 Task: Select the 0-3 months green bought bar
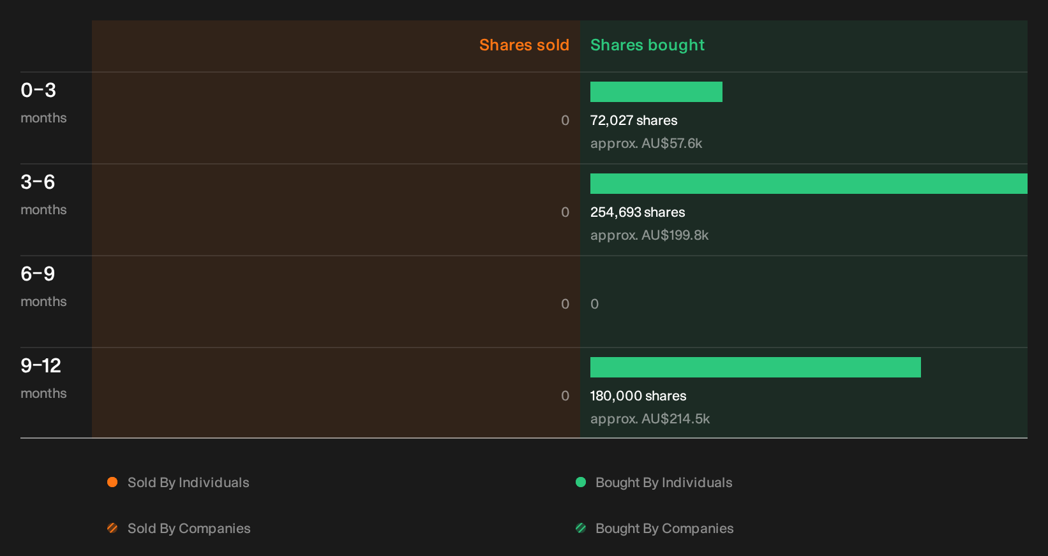(x=656, y=92)
